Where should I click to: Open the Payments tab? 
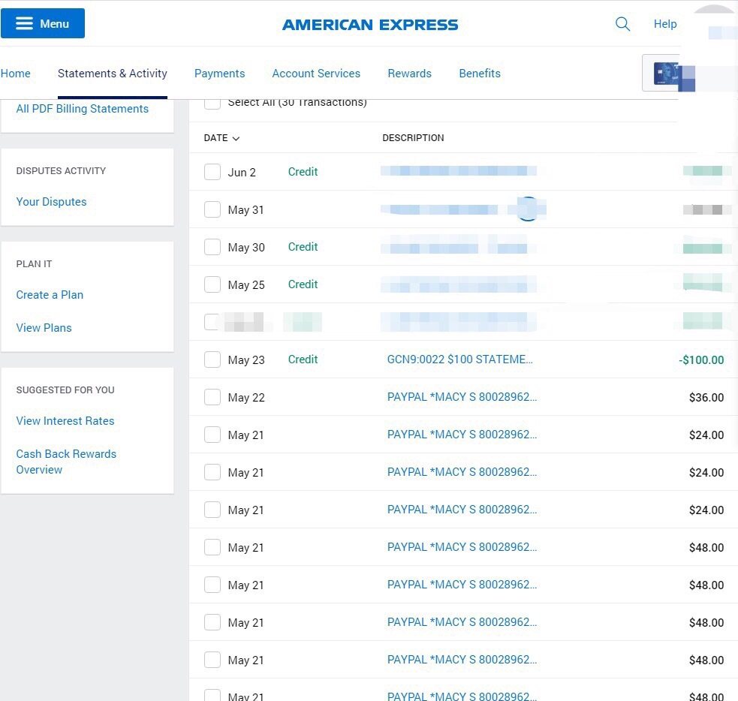(220, 74)
